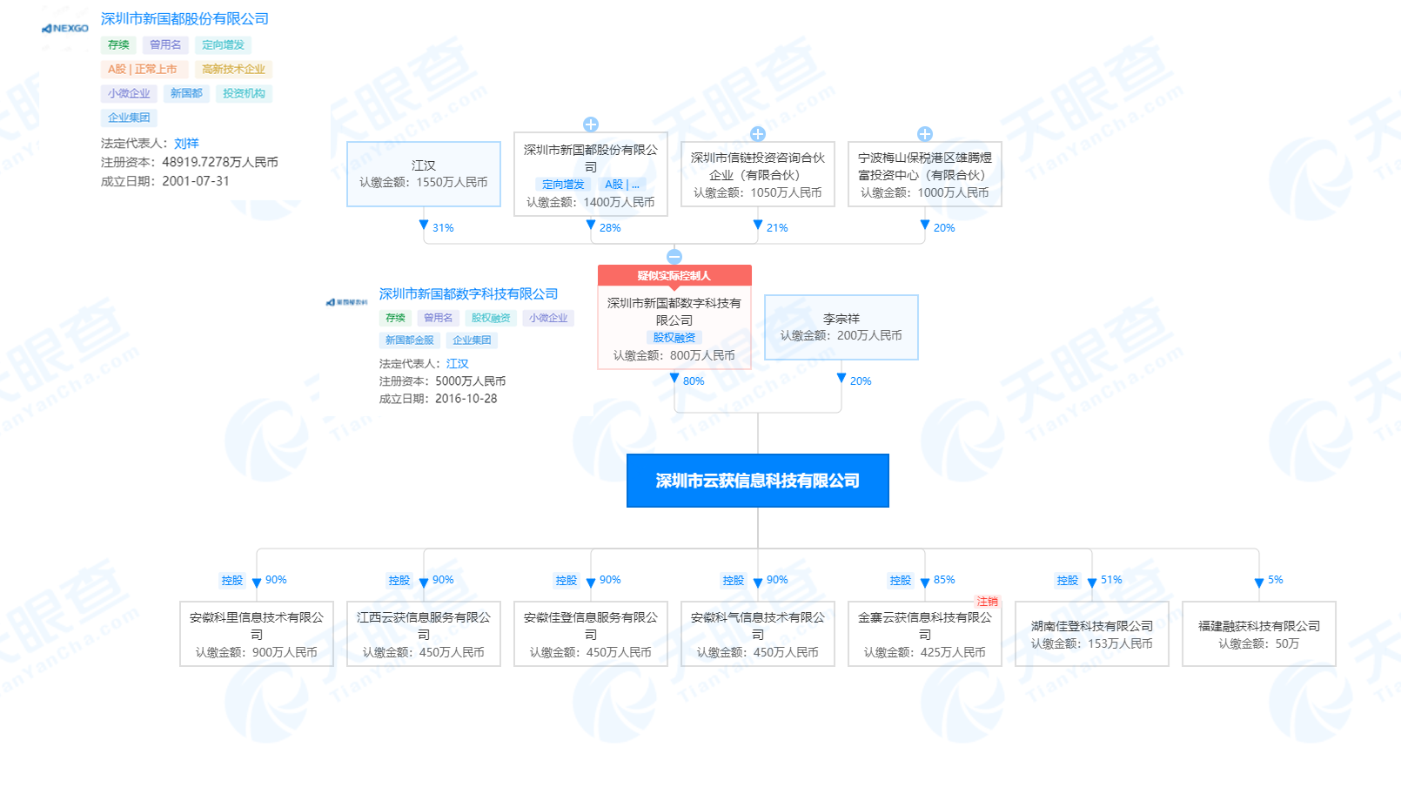Click the 新国都金服 tag
1401x808 pixels.
(409, 340)
